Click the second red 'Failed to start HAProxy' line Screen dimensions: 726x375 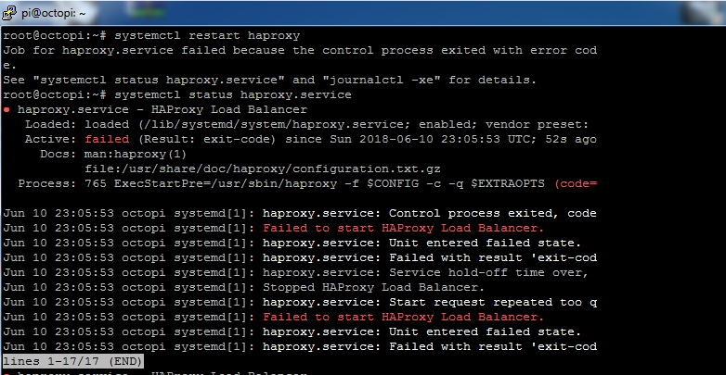pyautogui.click(x=403, y=317)
